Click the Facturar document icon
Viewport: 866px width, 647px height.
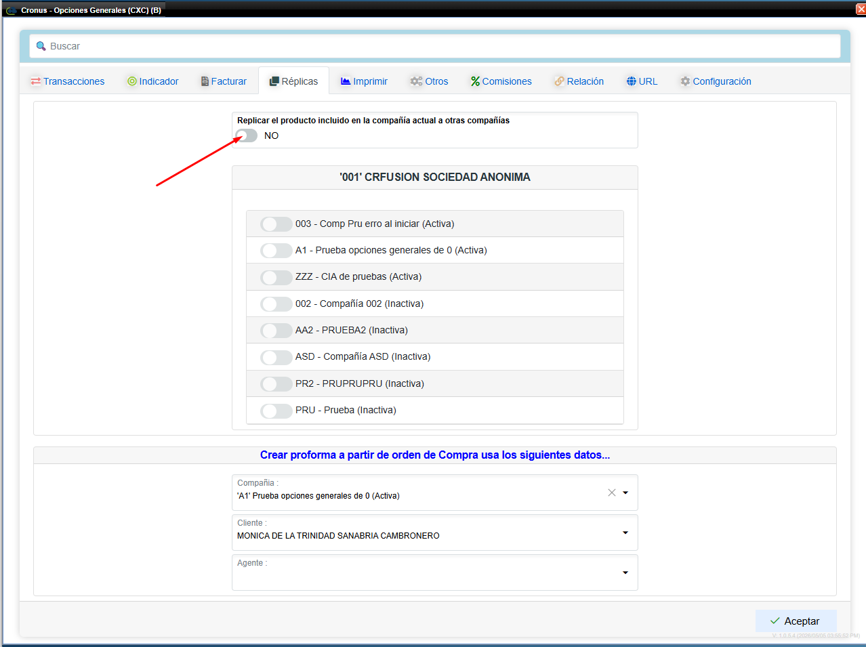(205, 81)
